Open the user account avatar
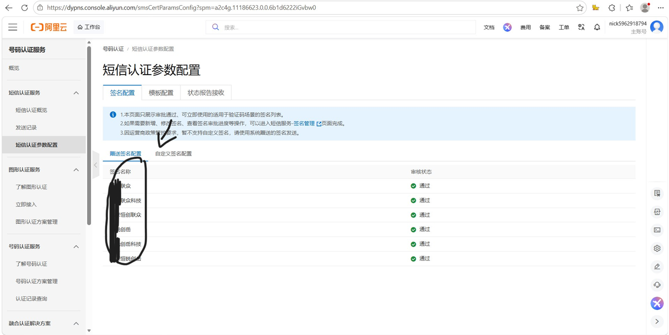The image size is (669, 335). click(x=657, y=27)
